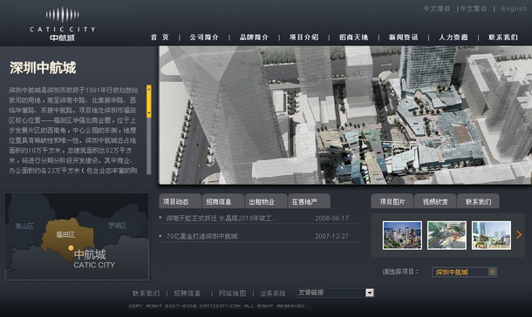Switch to 联系我们 tab beside 视频欣赏
This screenshot has height=317, width=532.
478,201
